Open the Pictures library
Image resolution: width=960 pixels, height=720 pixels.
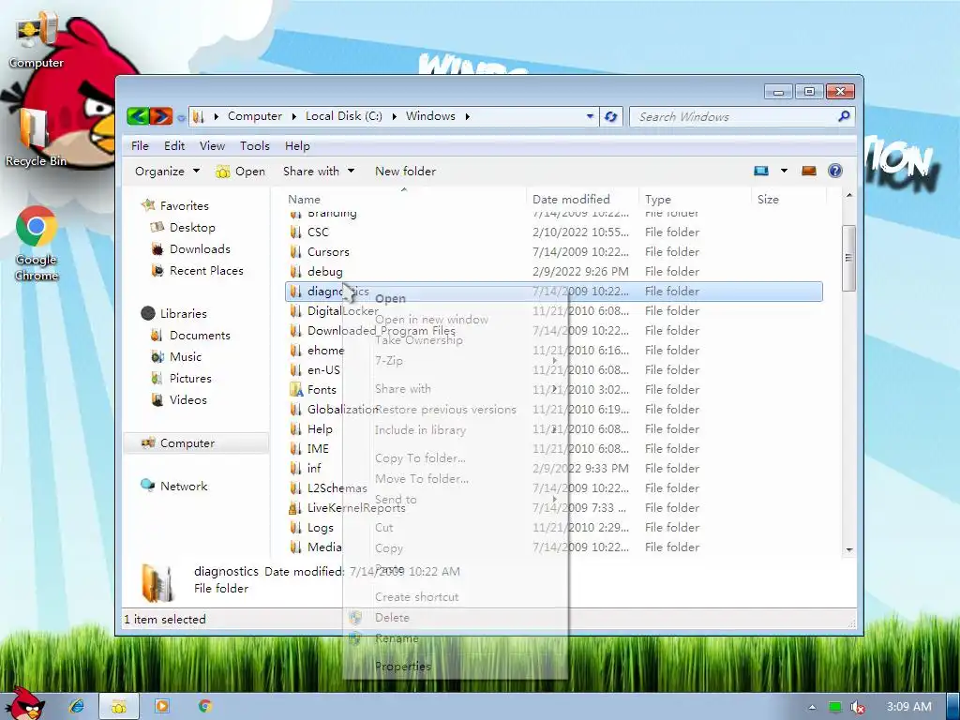pyautogui.click(x=189, y=378)
